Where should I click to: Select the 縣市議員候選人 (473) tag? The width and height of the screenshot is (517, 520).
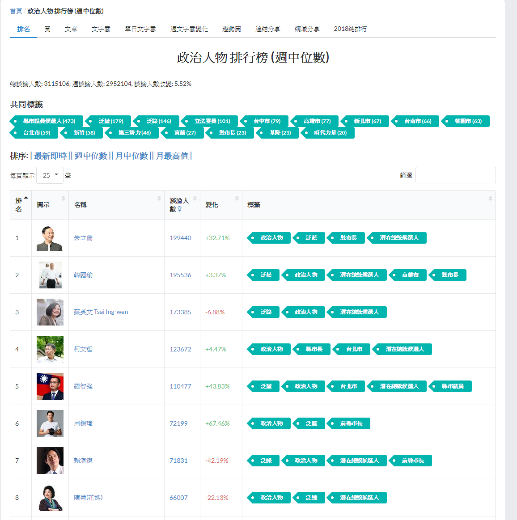[47, 121]
